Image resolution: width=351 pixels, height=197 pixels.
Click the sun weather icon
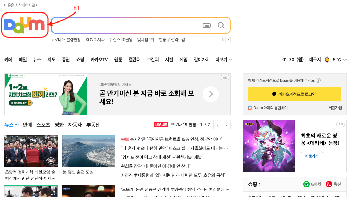(x=327, y=60)
